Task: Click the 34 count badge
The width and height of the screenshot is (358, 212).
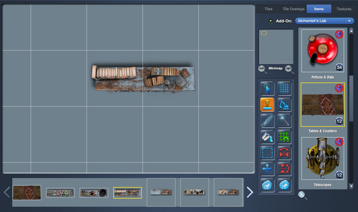Action: [339, 67]
